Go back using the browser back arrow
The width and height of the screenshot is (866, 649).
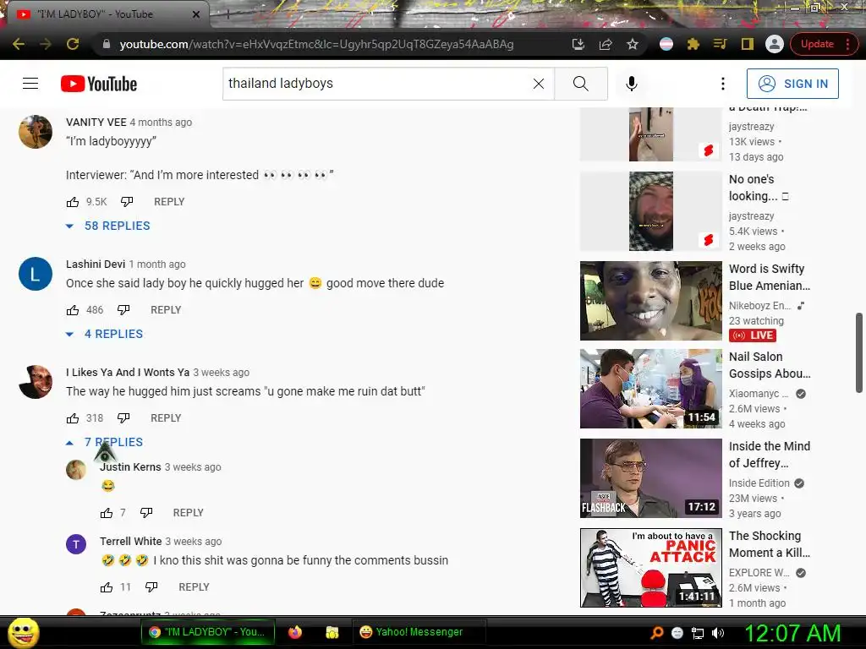pos(19,44)
